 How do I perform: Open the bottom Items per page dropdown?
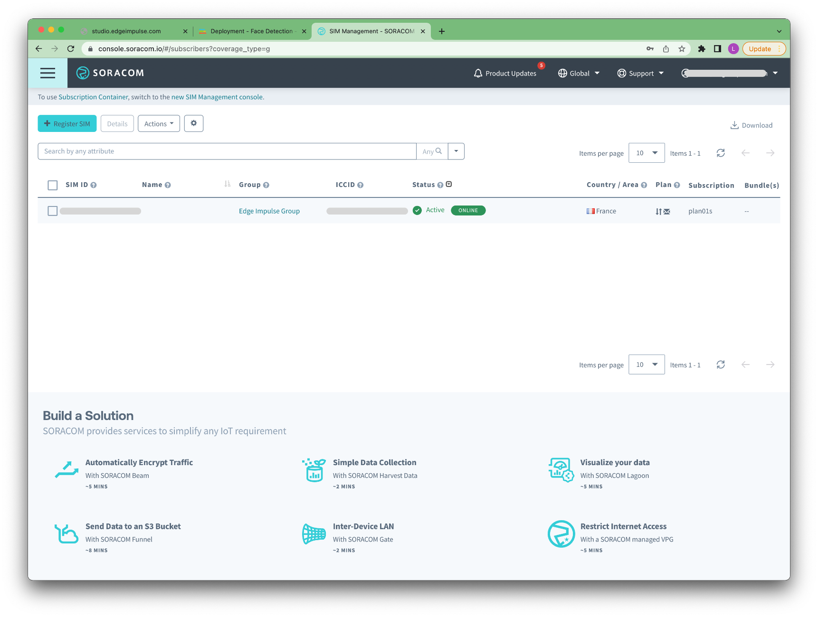(x=647, y=365)
